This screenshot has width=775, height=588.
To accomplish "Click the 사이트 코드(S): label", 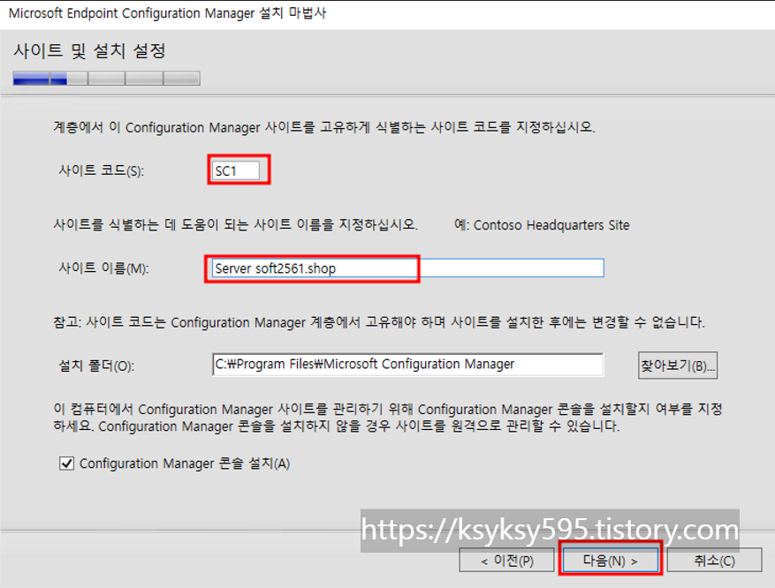I will point(102,170).
